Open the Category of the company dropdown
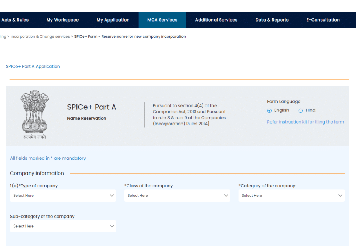This screenshot has width=356, height=246. click(x=292, y=195)
